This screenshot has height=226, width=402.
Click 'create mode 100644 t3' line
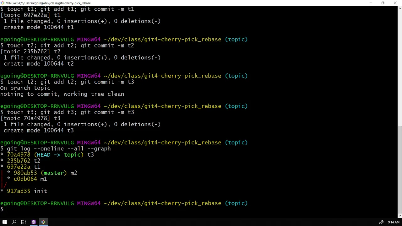click(39, 131)
